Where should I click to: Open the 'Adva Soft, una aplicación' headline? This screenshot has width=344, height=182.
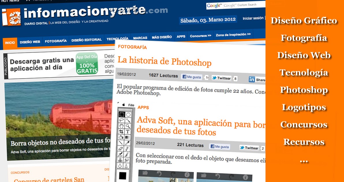click(x=201, y=127)
